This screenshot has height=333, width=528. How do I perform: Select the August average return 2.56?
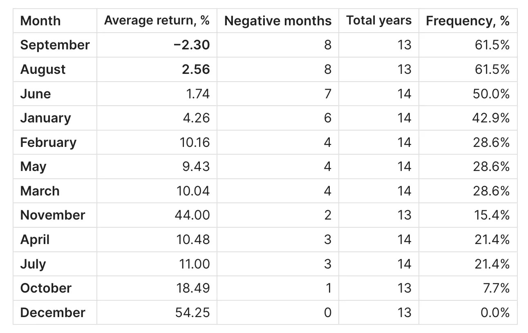(x=196, y=69)
